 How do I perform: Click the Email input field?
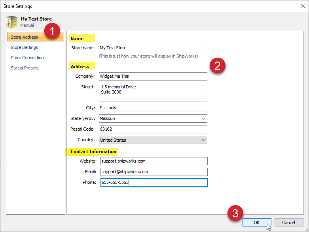coord(154,172)
